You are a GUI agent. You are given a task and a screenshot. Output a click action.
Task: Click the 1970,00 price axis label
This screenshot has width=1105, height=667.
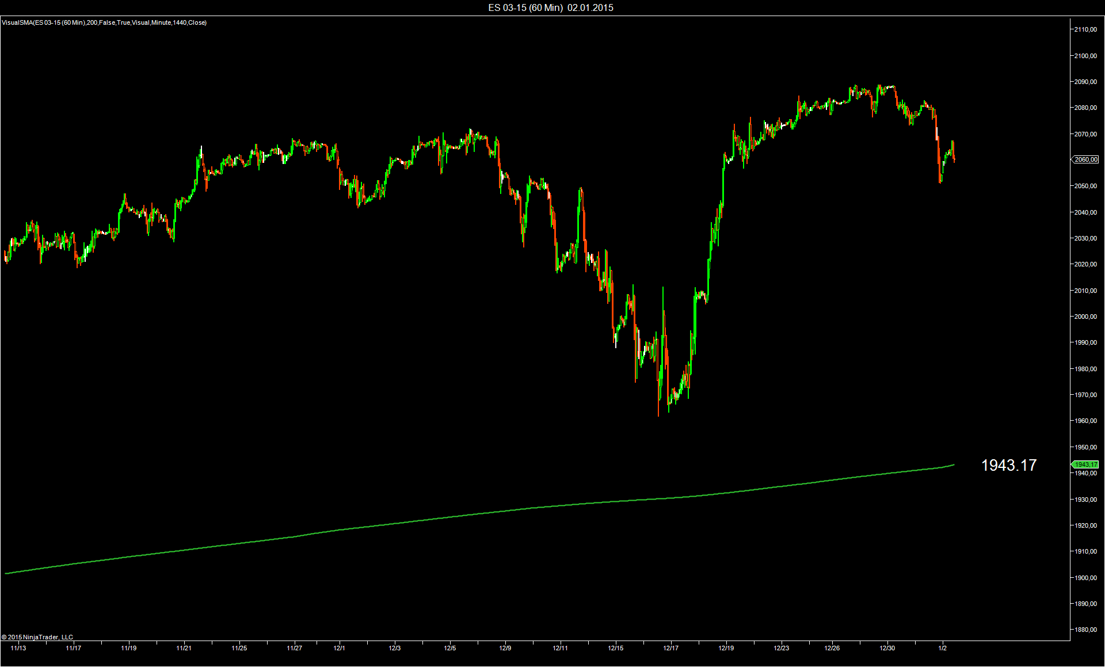[1085, 395]
